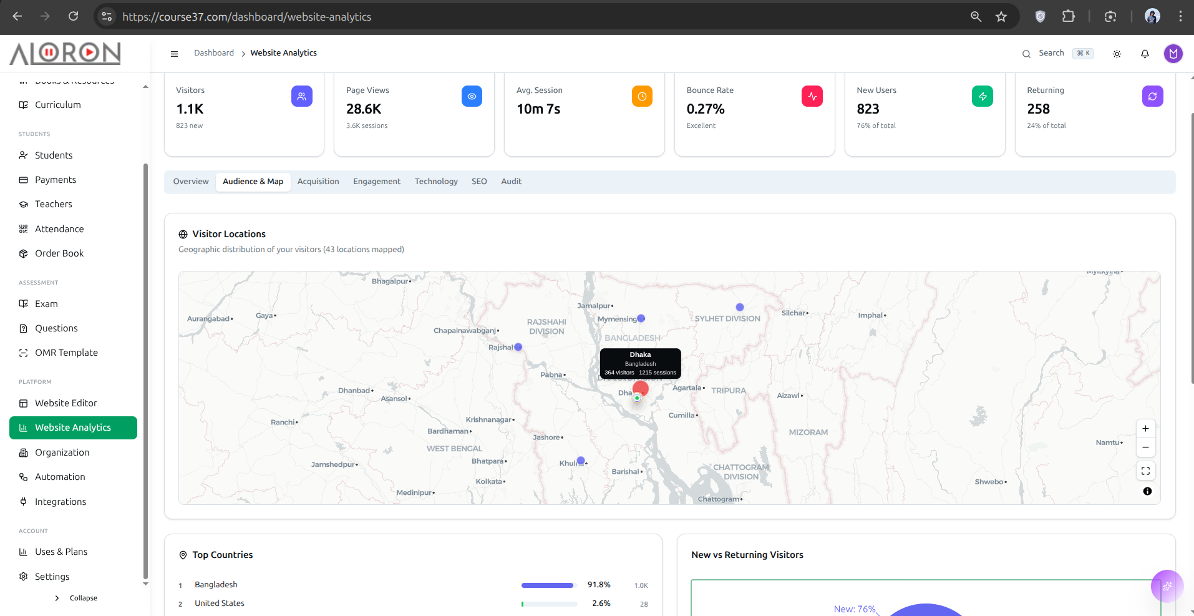Open the floating AI assistant button
This screenshot has height=616, width=1194.
(1167, 586)
